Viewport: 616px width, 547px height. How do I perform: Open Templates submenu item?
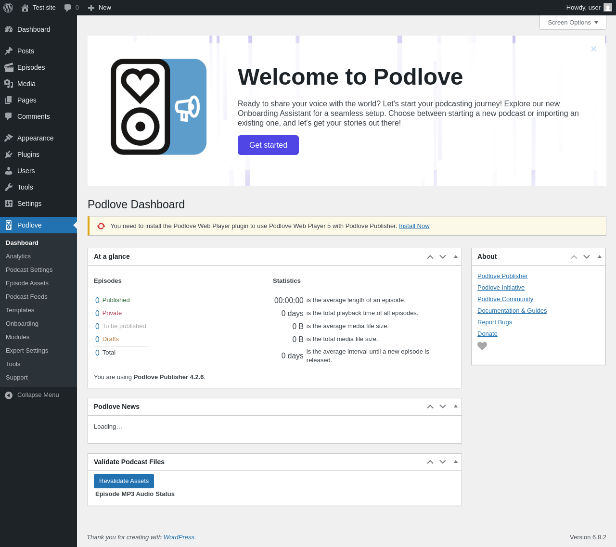pos(20,310)
